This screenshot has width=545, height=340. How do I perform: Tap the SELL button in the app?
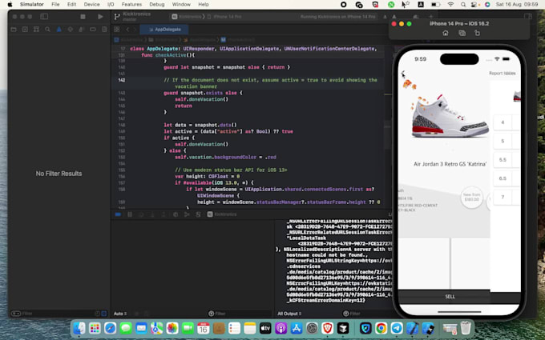450,297
